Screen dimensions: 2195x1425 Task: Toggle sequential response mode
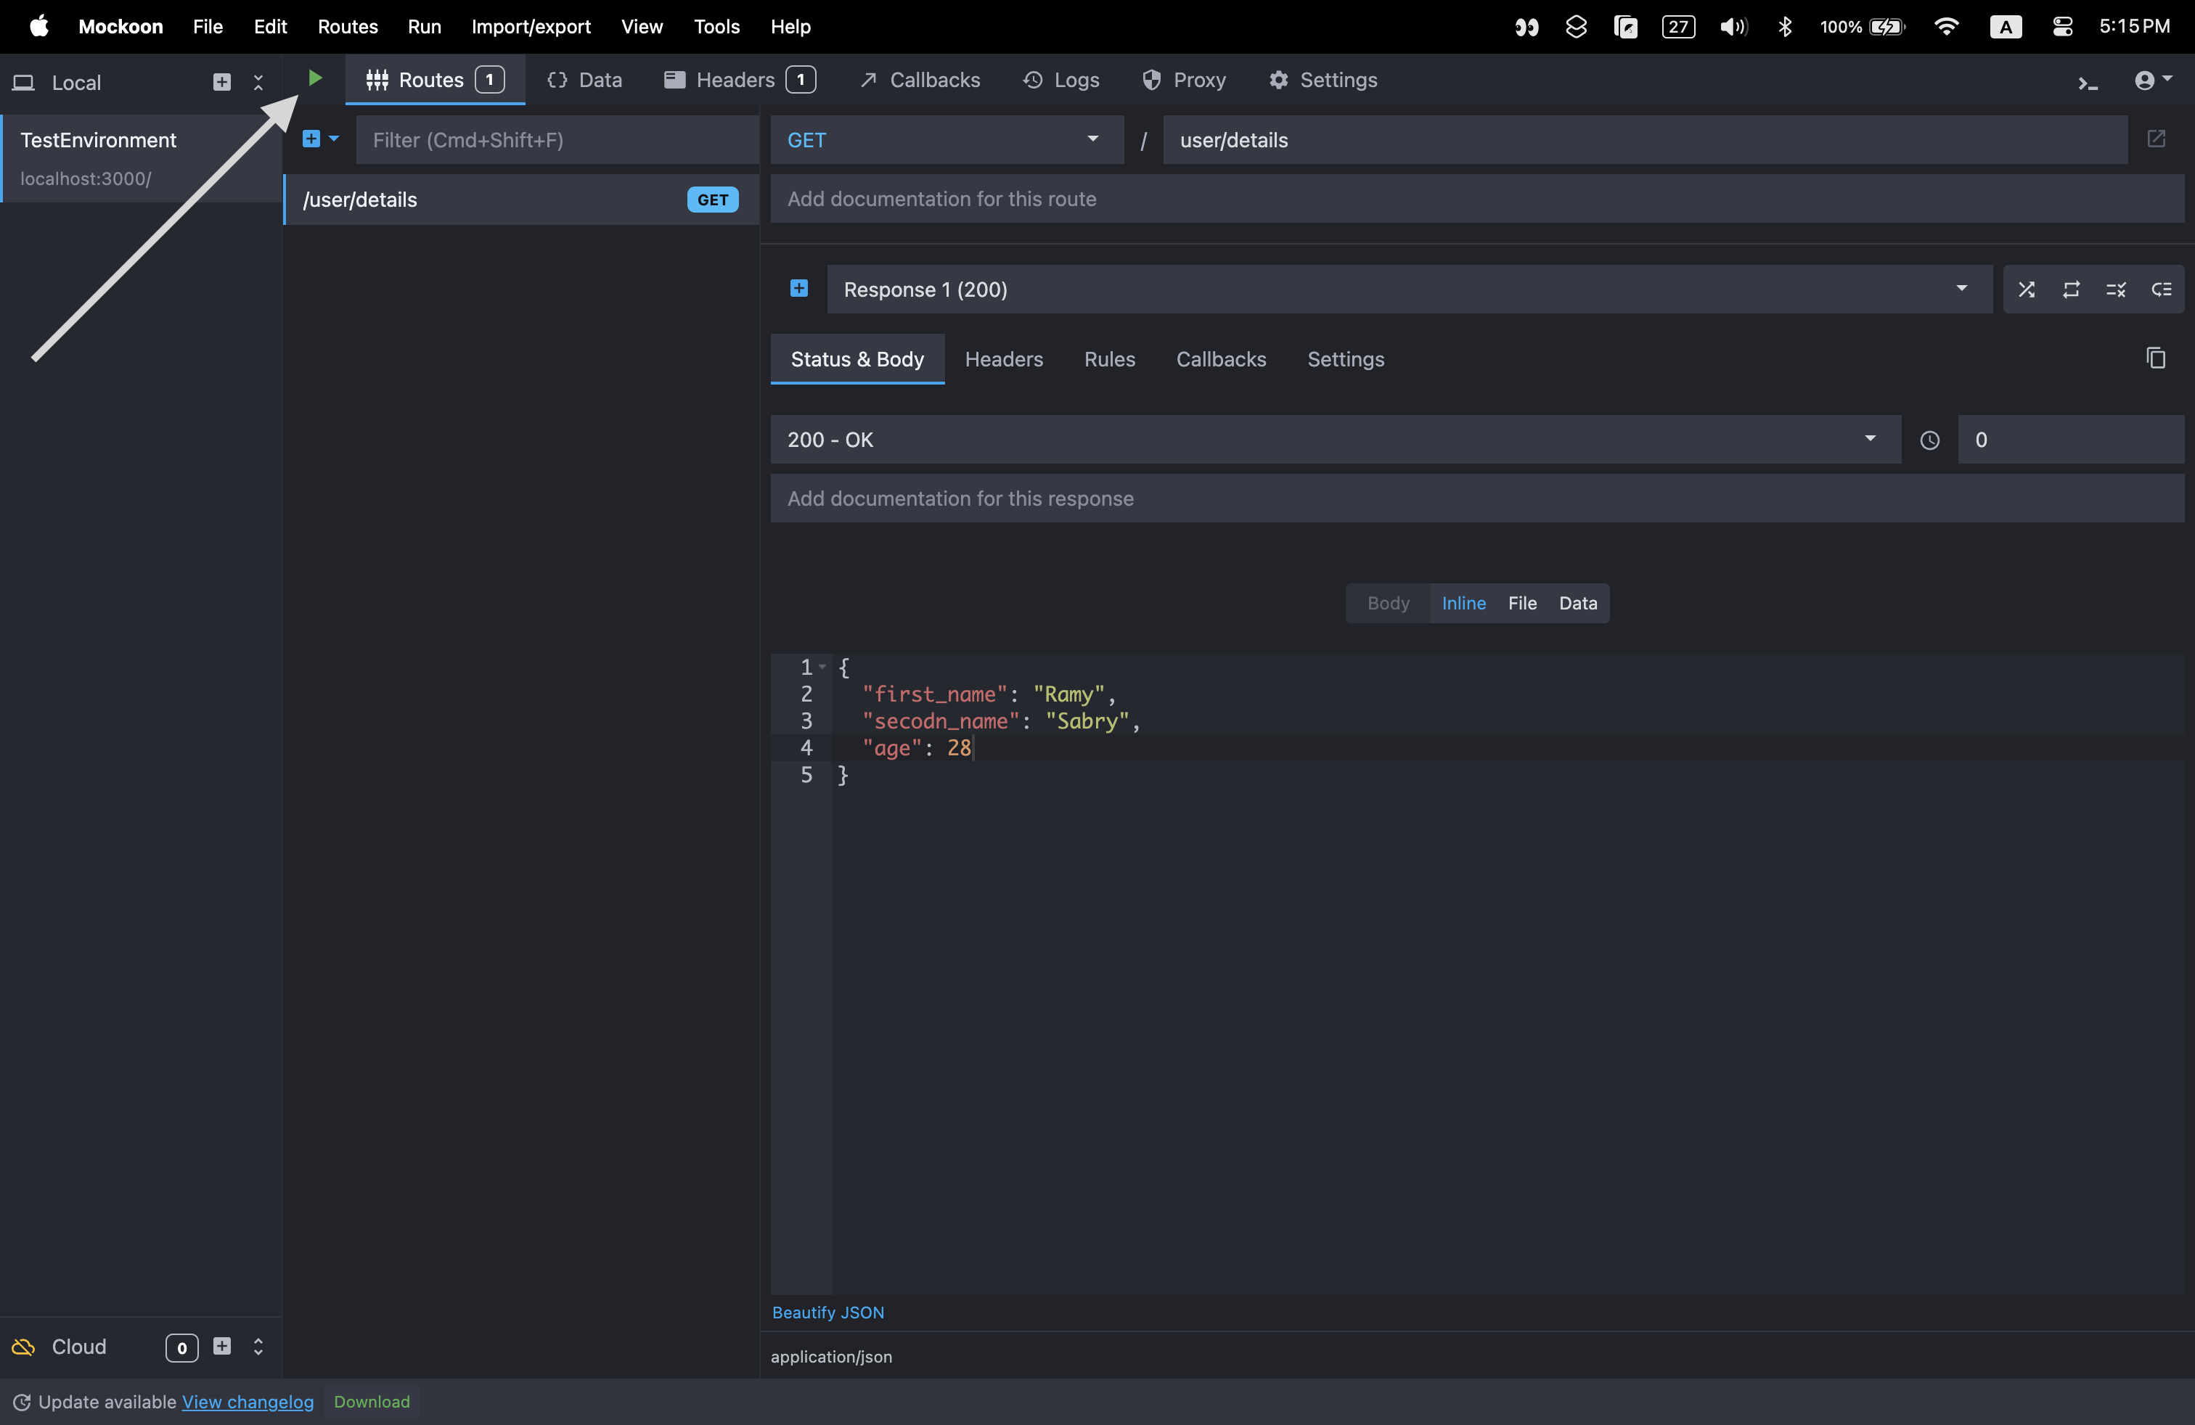pos(2072,289)
